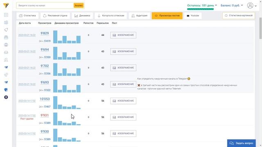Click the red Пост удален label
262x147 pixels.
[27, 119]
